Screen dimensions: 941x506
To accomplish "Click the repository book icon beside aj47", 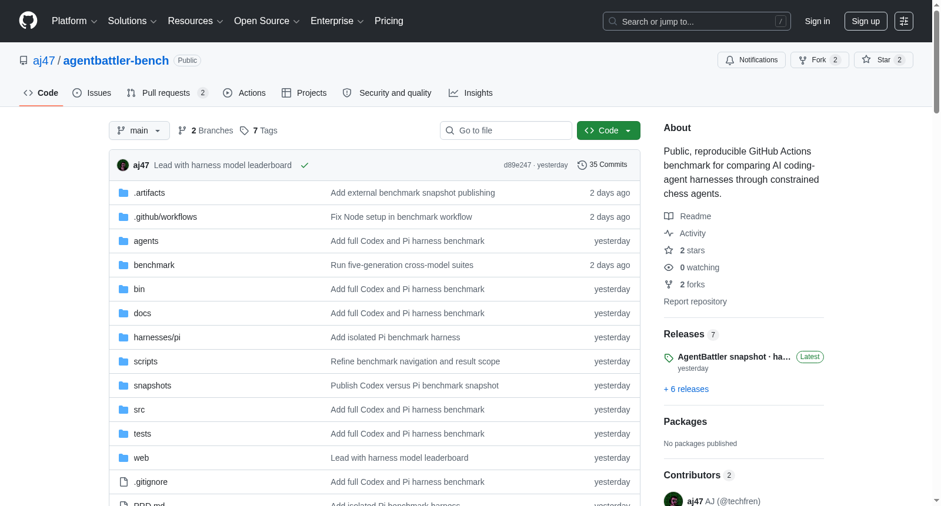I will [24, 61].
